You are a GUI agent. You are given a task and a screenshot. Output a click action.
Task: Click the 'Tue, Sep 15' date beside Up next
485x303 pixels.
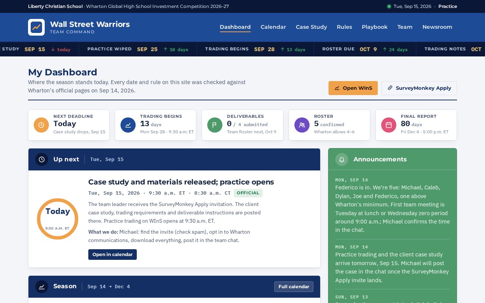(x=107, y=159)
